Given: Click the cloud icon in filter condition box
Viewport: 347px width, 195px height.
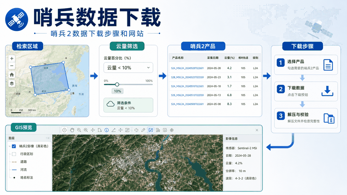Looking at the screenshot, I should click(111, 104).
